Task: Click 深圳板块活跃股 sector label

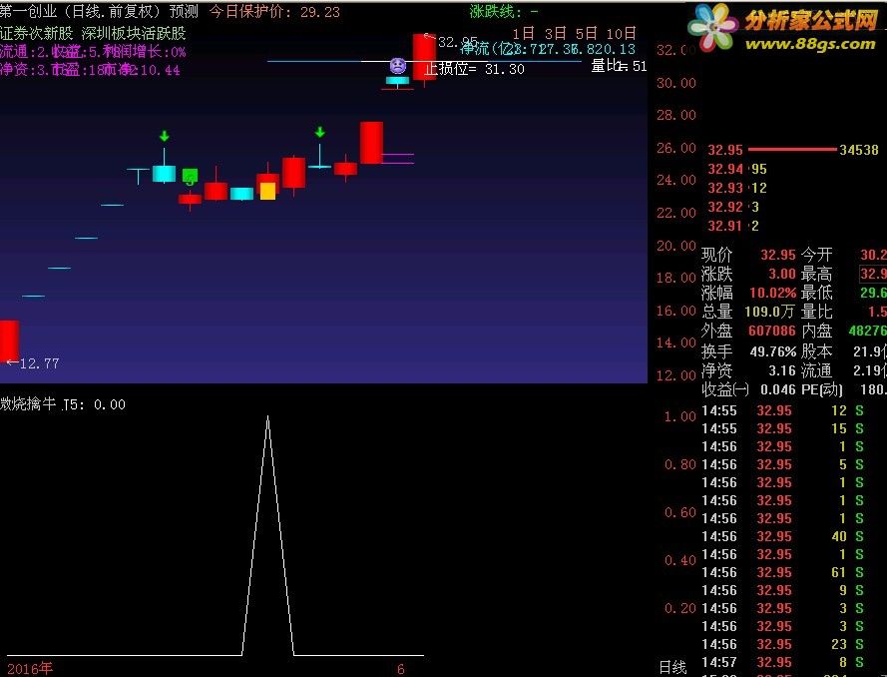Action: click(134, 33)
